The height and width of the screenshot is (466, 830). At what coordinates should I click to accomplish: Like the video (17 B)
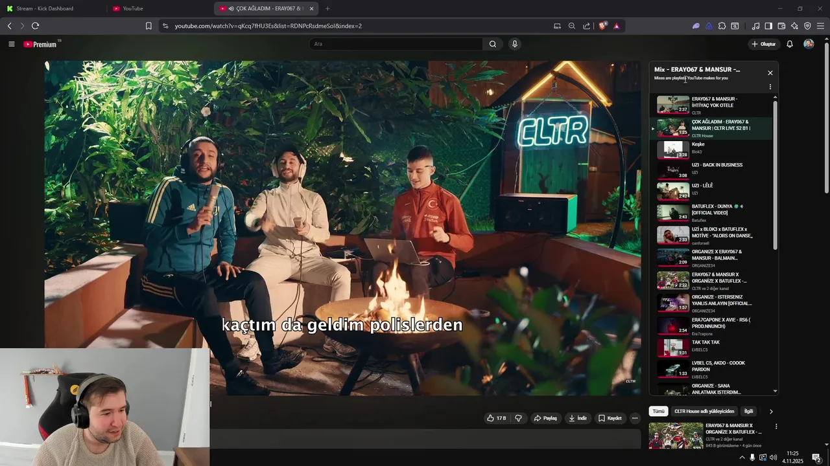[x=497, y=418]
